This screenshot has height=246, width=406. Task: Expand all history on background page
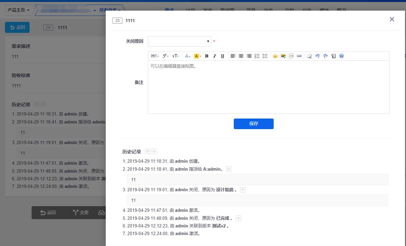43,104
